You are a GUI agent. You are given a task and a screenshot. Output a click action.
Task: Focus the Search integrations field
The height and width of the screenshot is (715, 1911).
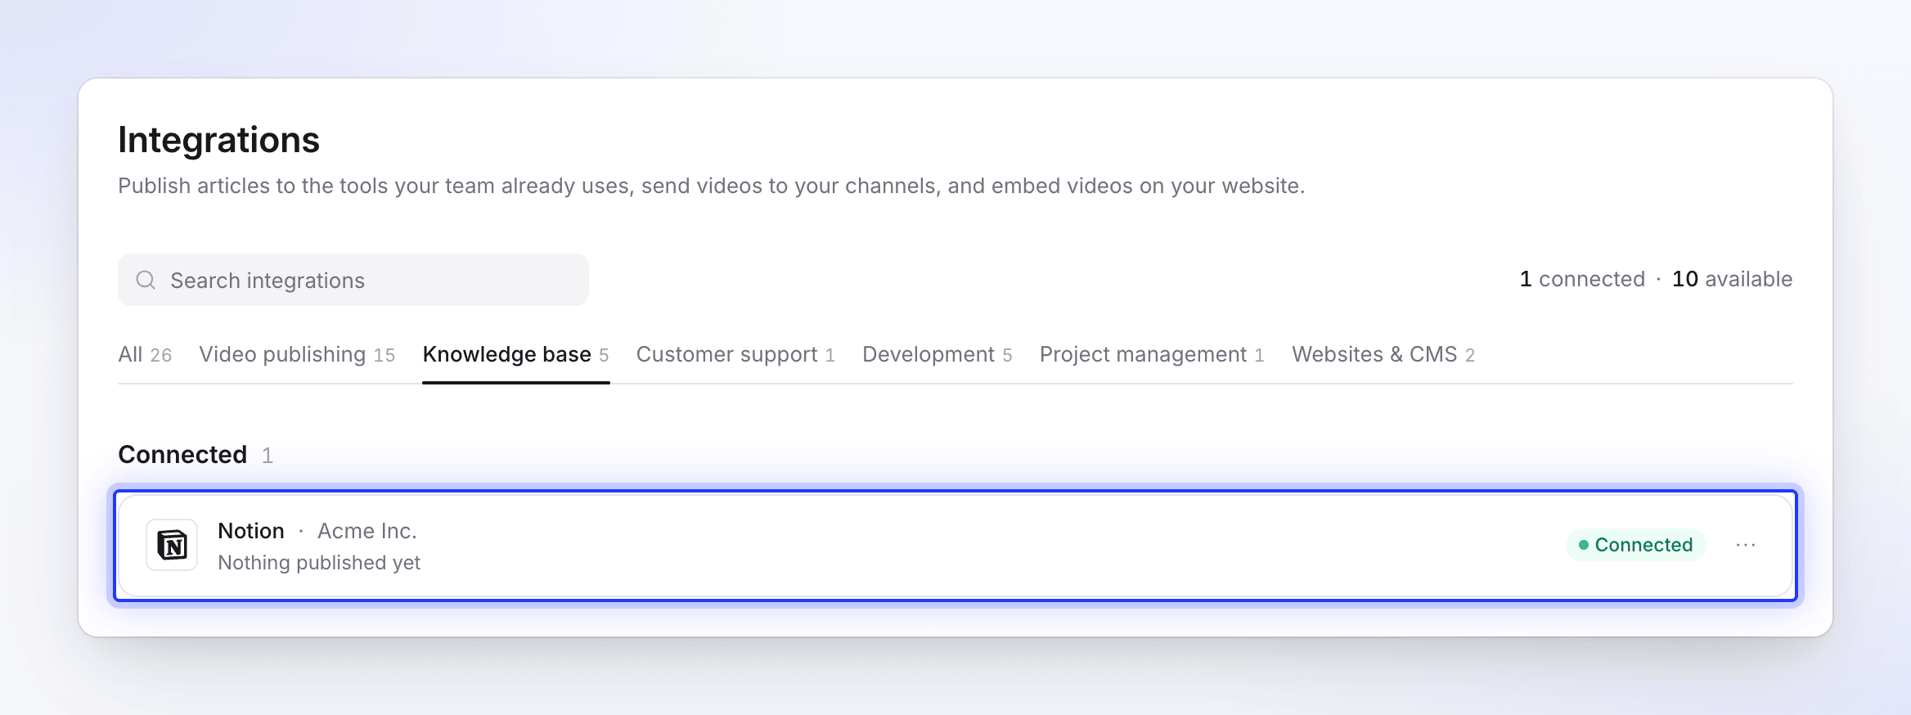pyautogui.click(x=353, y=280)
